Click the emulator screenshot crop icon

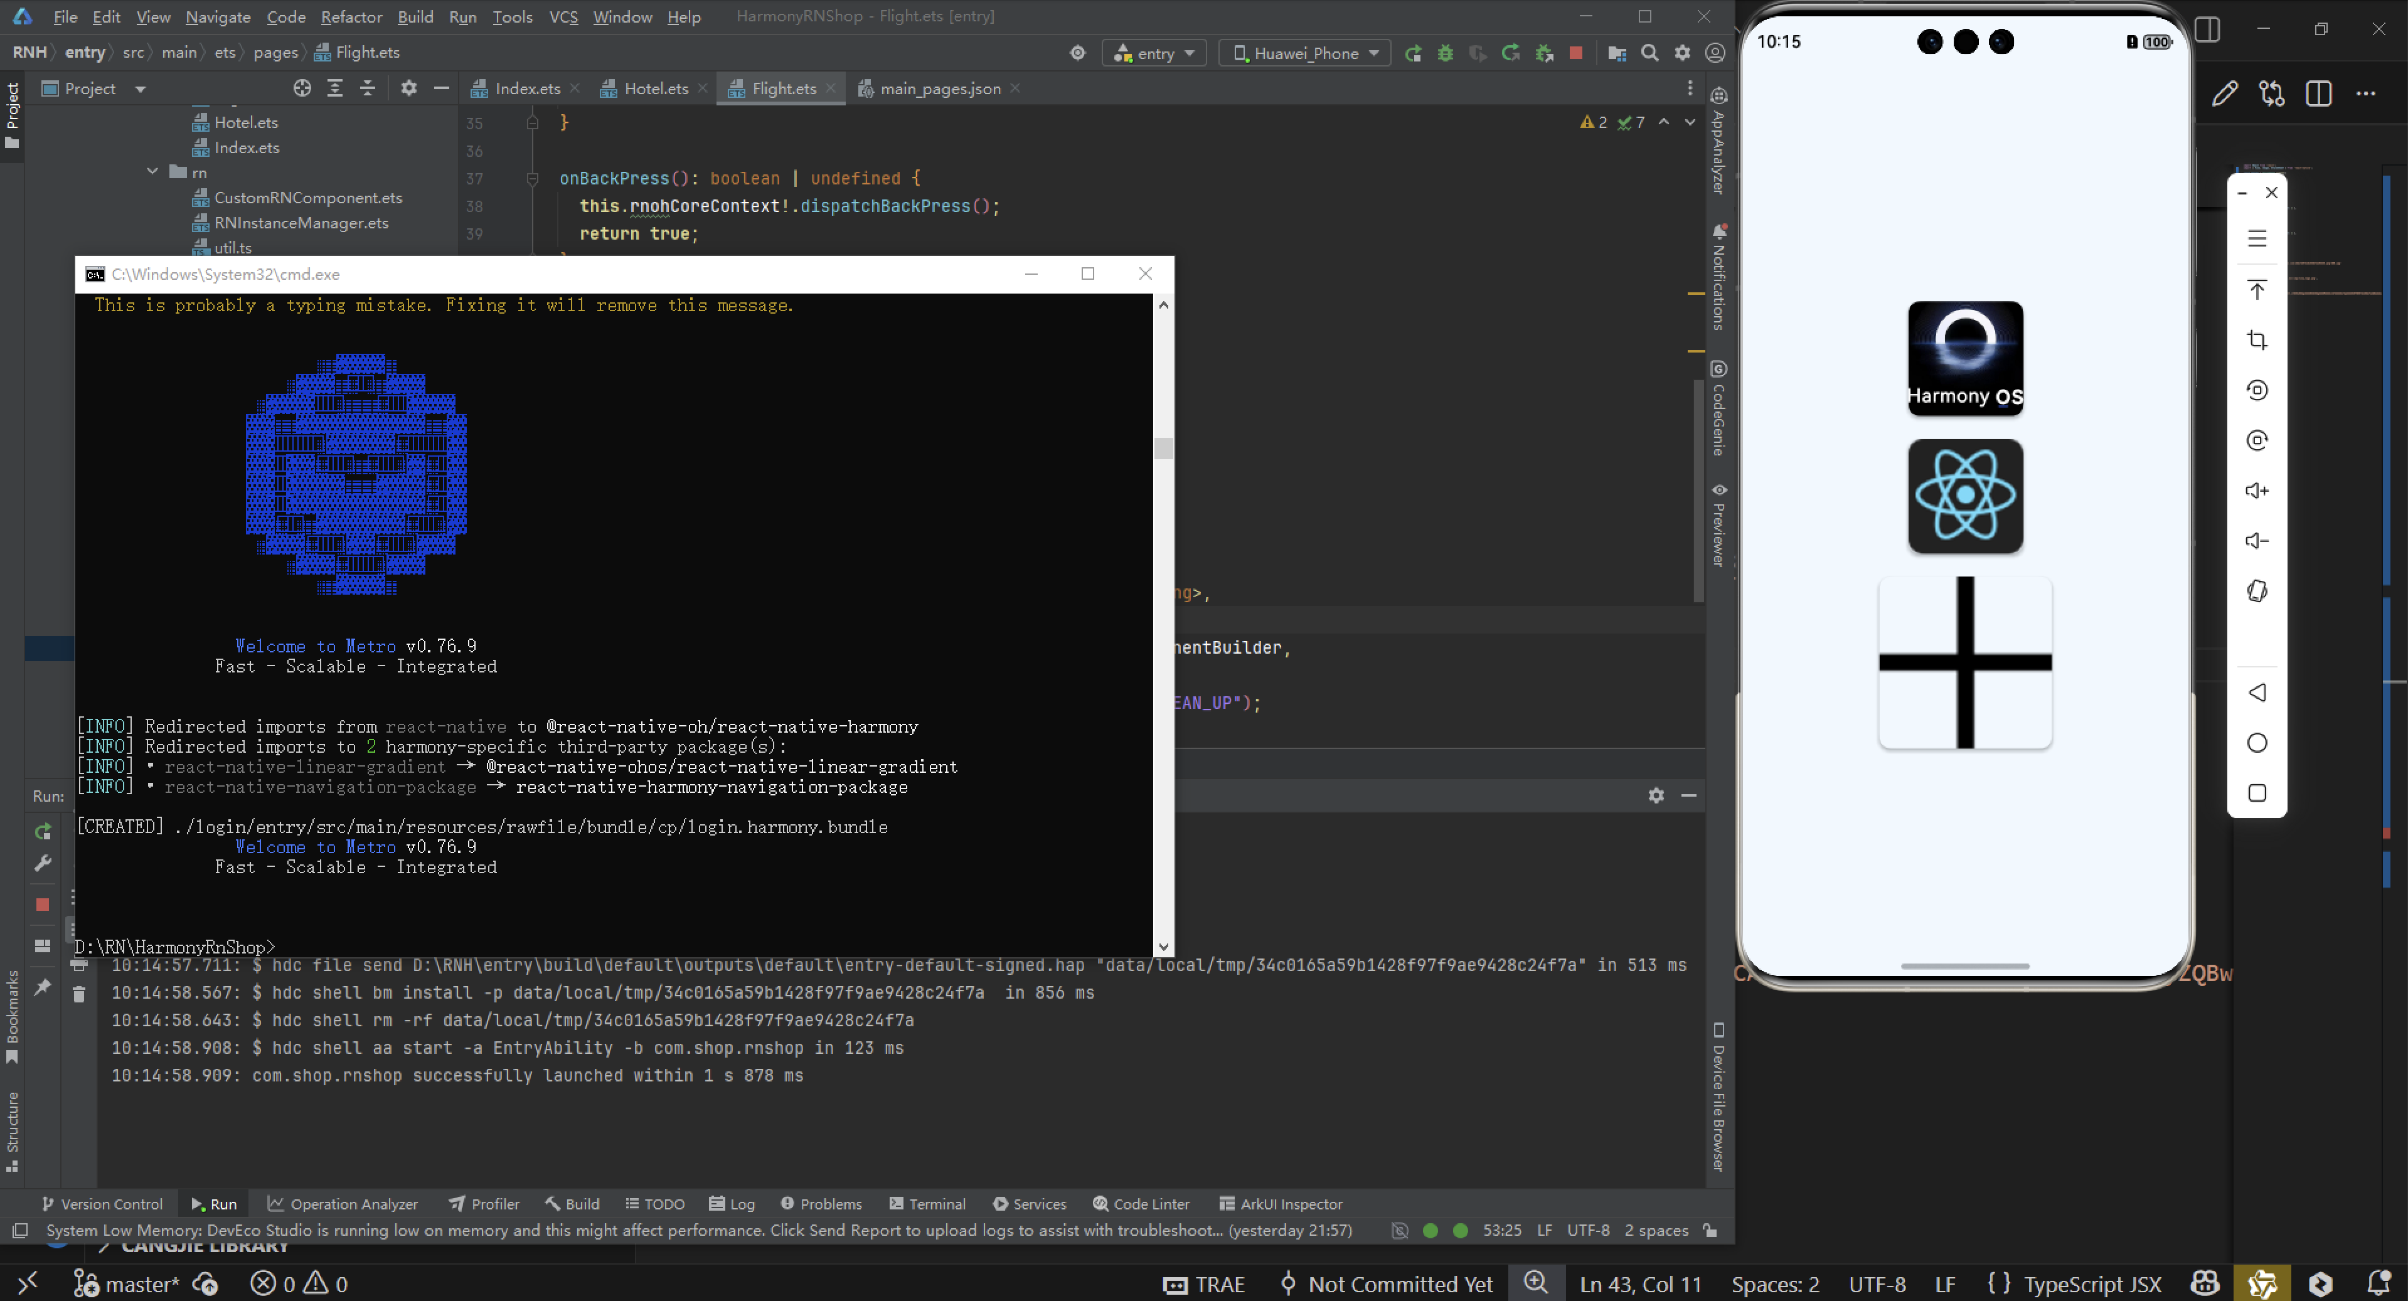(2257, 340)
